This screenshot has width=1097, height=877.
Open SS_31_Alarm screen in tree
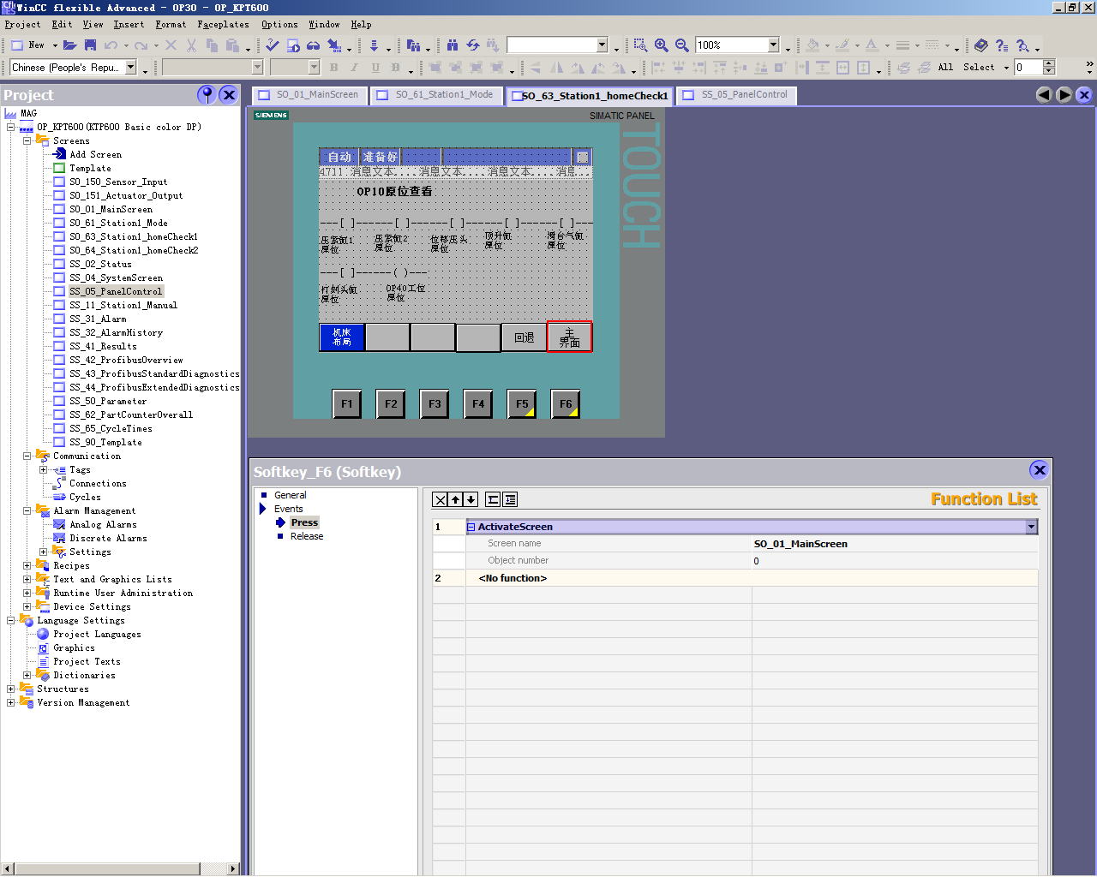(98, 319)
